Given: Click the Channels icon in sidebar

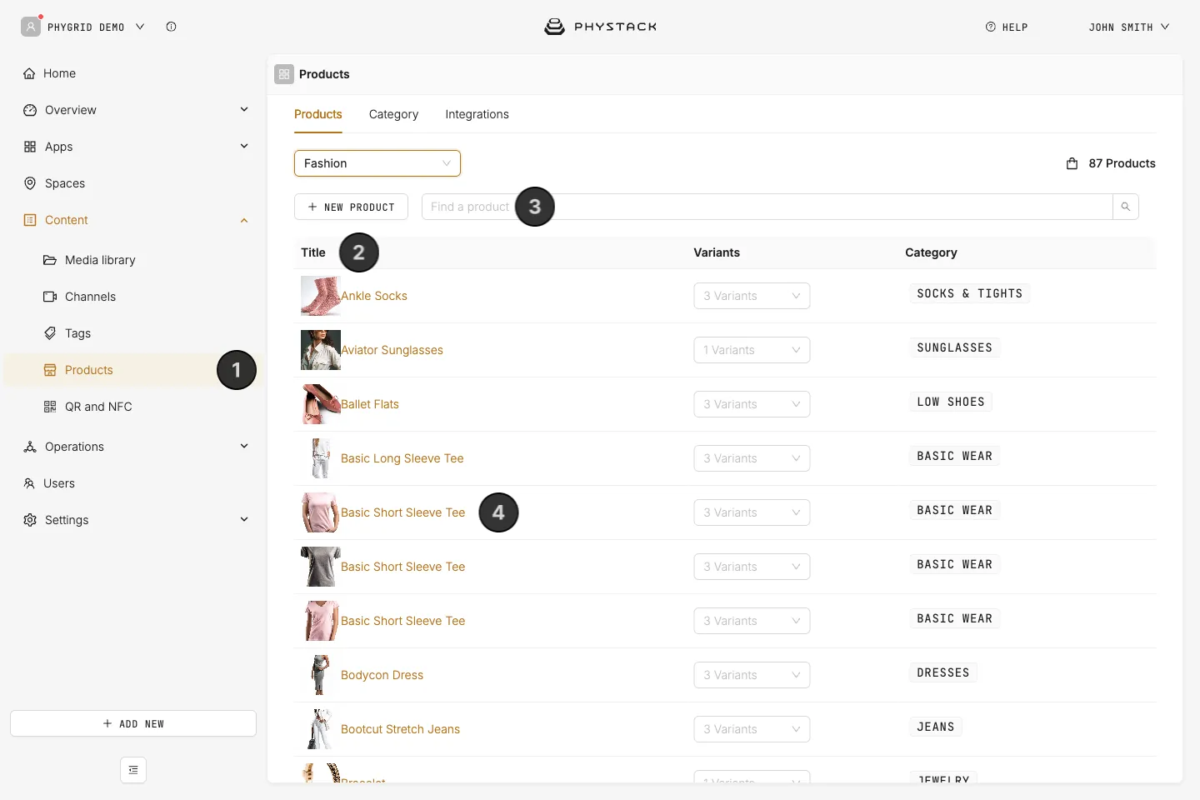Looking at the screenshot, I should 50,297.
